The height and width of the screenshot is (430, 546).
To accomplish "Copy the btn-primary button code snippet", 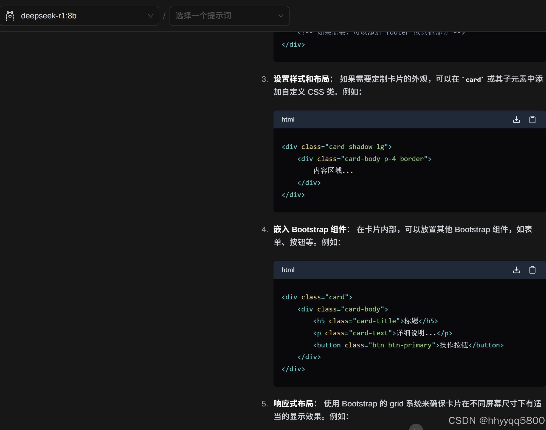I will (532, 270).
